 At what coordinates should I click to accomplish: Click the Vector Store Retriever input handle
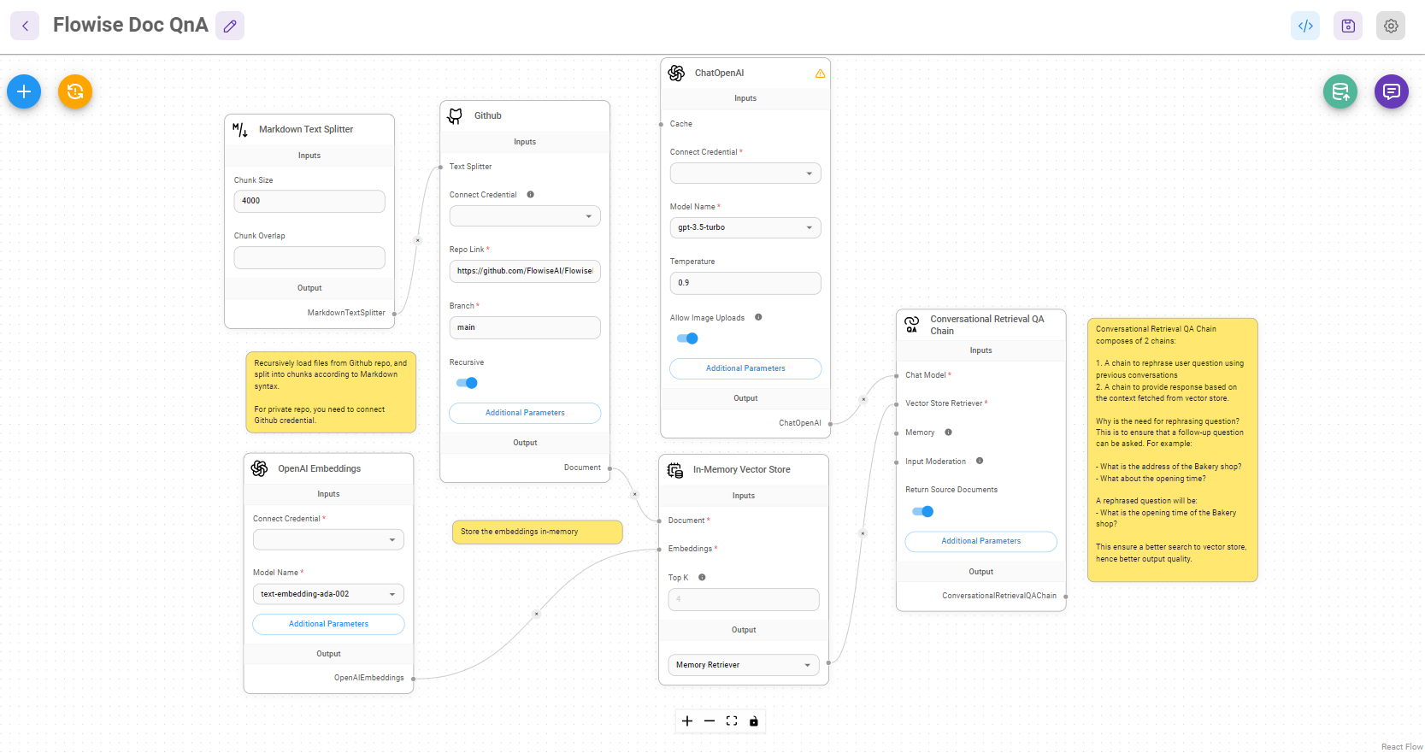click(x=896, y=403)
